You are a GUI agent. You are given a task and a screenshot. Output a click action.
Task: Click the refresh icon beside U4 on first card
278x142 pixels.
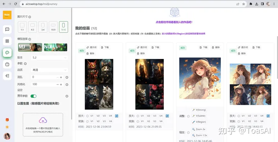117,116
